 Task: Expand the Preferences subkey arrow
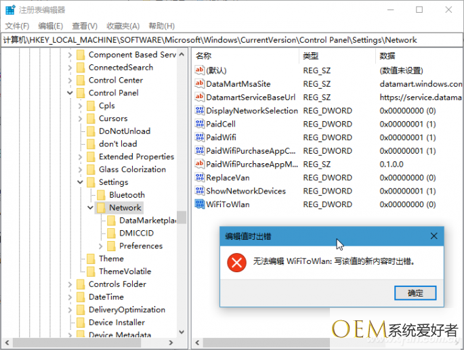click(x=102, y=246)
